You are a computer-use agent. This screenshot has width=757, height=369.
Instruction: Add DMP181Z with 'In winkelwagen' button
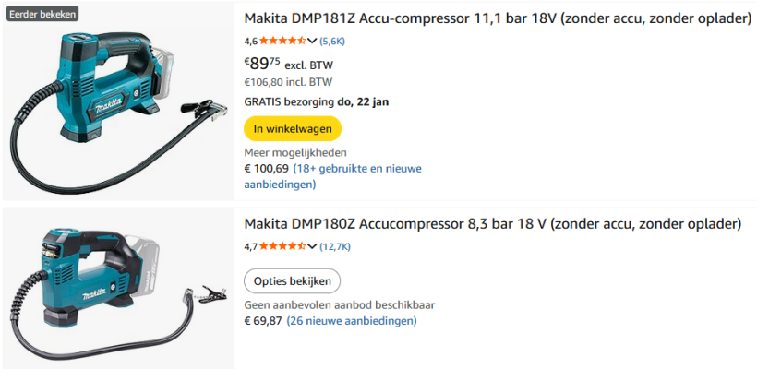[x=293, y=128]
